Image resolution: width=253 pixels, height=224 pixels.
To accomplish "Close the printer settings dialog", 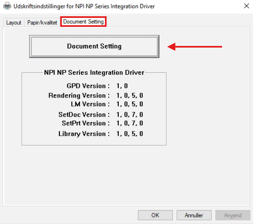I will [246, 6].
